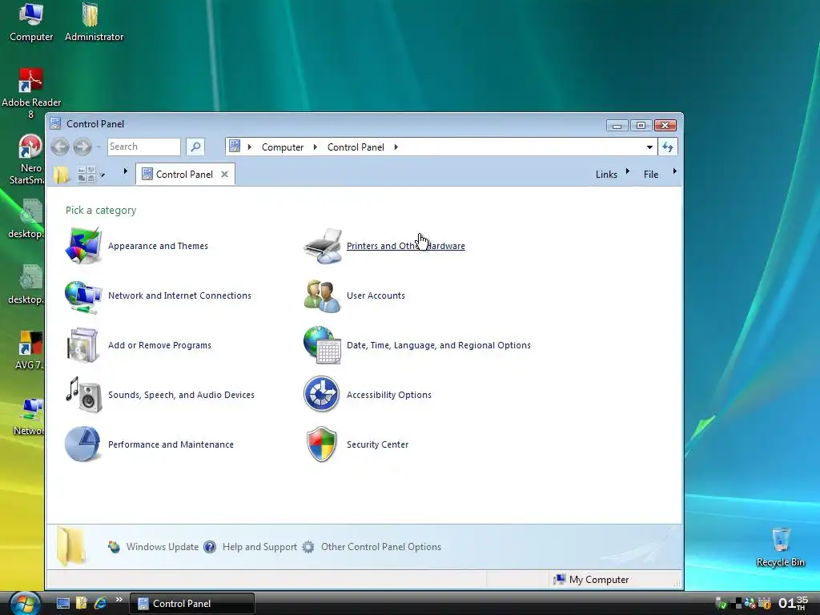Expand the Links toolbar arrow
Screen dimensions: 820x615
(x=628, y=171)
